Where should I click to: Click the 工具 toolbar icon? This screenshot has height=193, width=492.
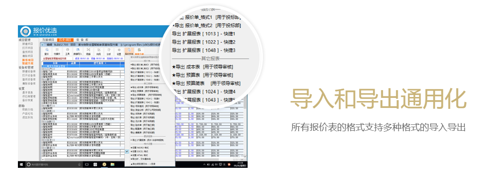click(x=67, y=51)
